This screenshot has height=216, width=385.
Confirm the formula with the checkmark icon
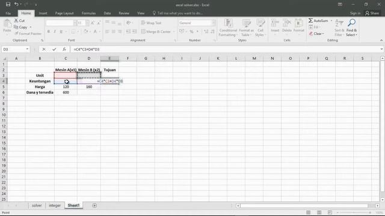(54, 49)
